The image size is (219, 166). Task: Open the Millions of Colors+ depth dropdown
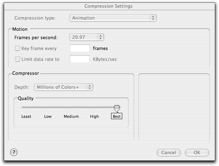coord(63,87)
